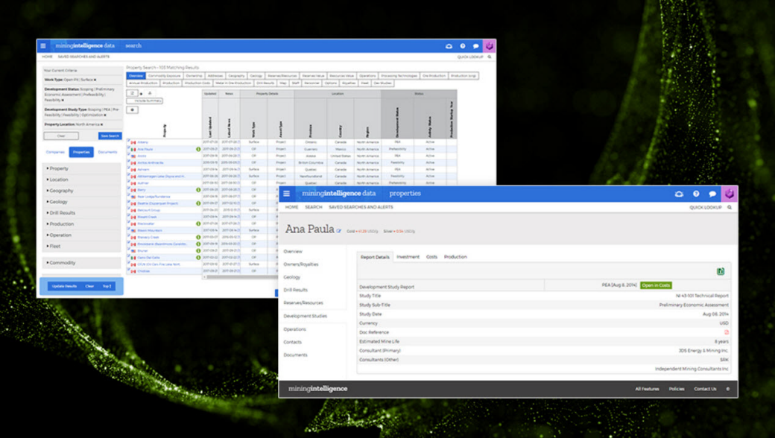The image size is (775, 438).
Task: Click edit icon next to Ana Paula
Action: (339, 231)
